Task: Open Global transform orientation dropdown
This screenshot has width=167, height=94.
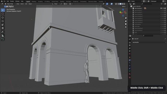Action: pos(56,4)
